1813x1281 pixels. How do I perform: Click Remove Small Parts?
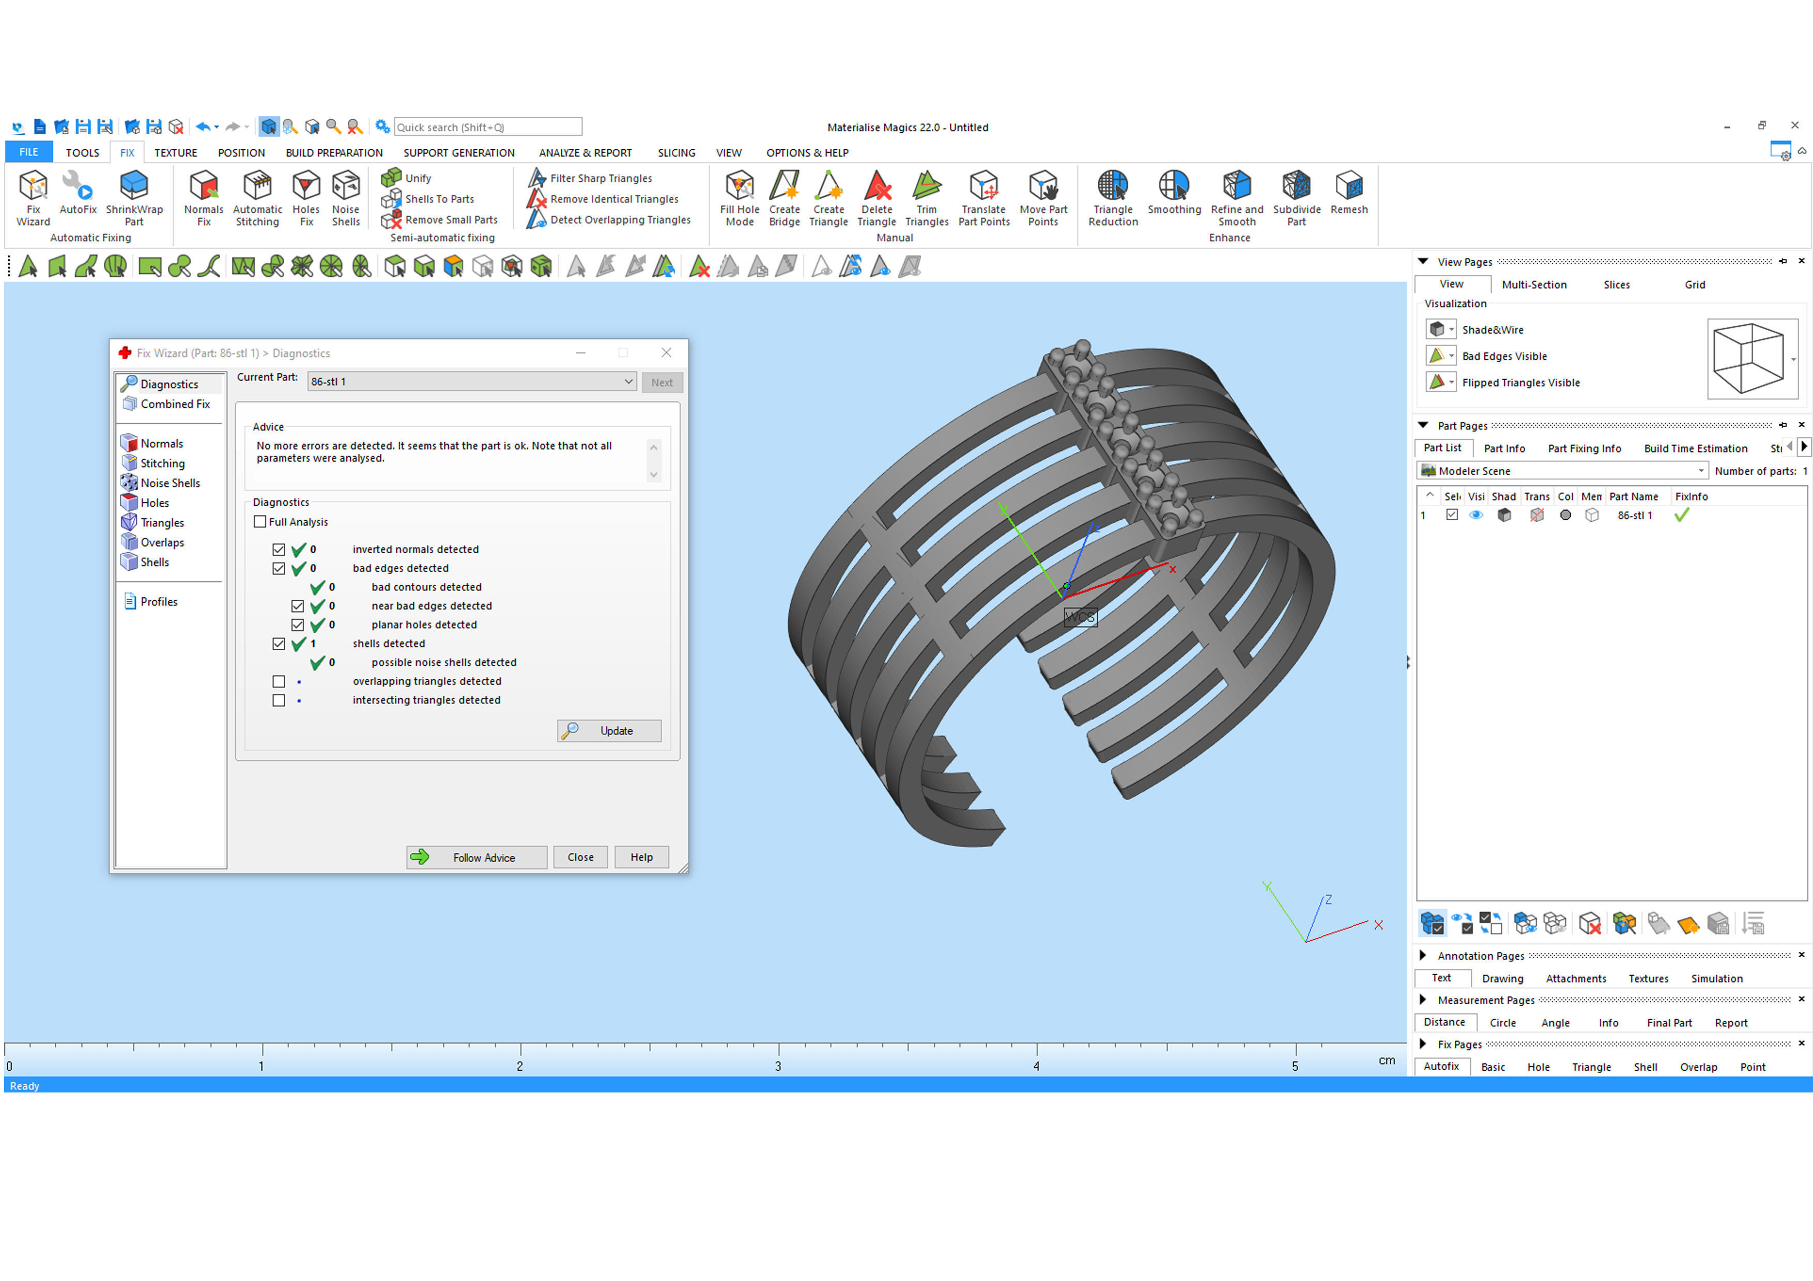[x=439, y=220]
